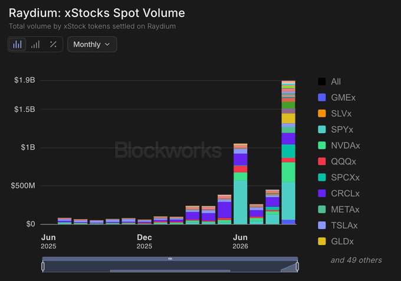
Task: Toggle the CRCLx series in the legend
Action: (338, 193)
